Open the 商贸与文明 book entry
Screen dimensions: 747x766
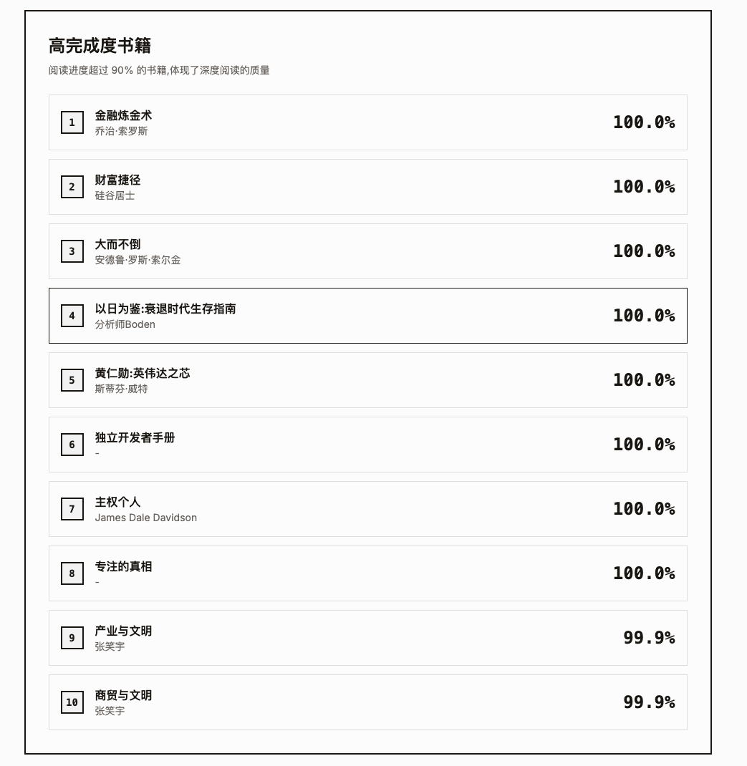pos(123,695)
